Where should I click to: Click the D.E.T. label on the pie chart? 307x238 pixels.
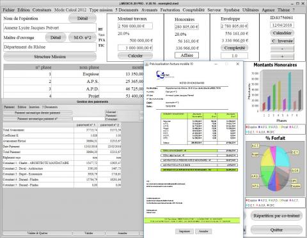click(295, 152)
